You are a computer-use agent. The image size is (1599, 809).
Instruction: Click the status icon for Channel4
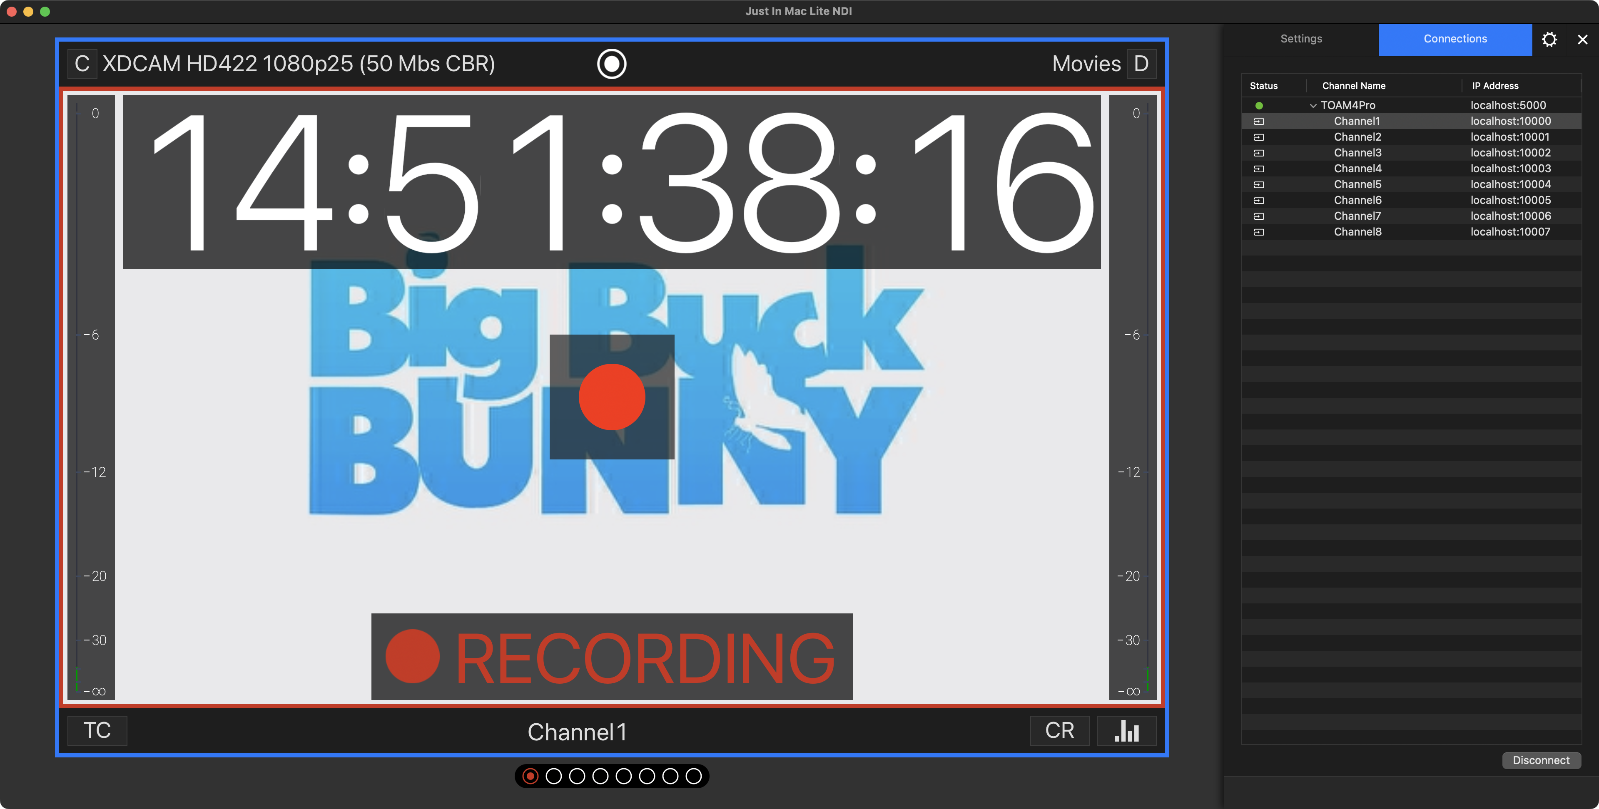[x=1259, y=169]
